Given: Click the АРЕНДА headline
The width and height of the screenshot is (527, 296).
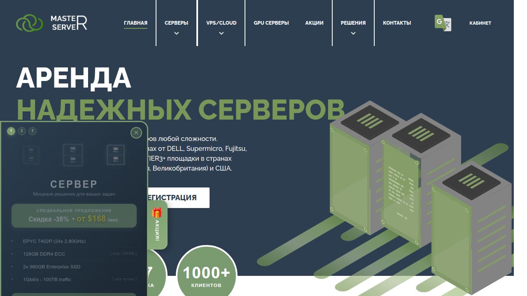Looking at the screenshot, I should pyautogui.click(x=73, y=78).
